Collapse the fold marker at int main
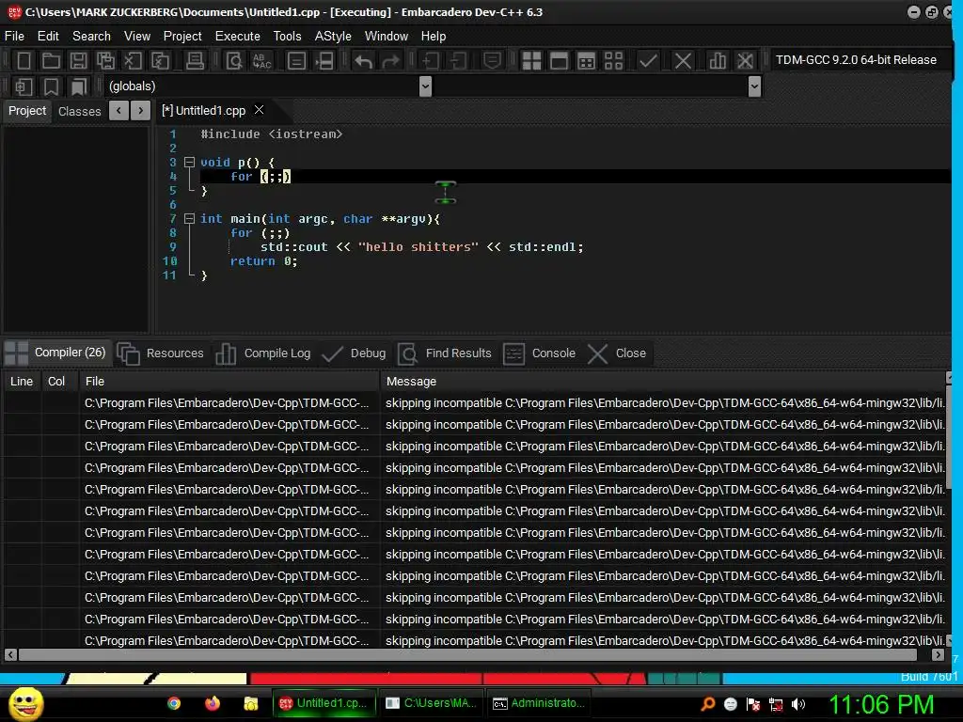The width and height of the screenshot is (963, 722). pos(190,218)
